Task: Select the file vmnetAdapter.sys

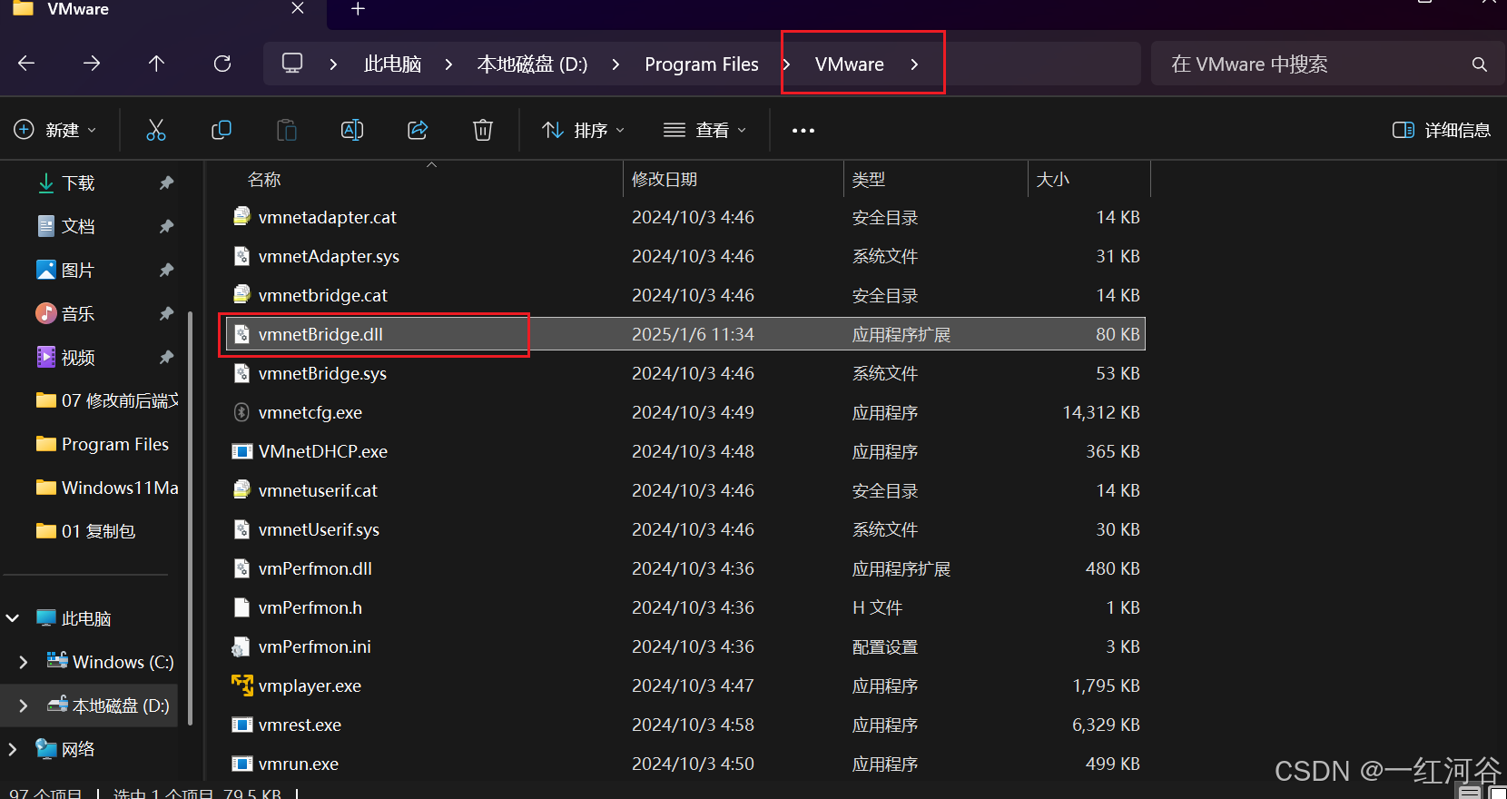Action: tap(329, 256)
